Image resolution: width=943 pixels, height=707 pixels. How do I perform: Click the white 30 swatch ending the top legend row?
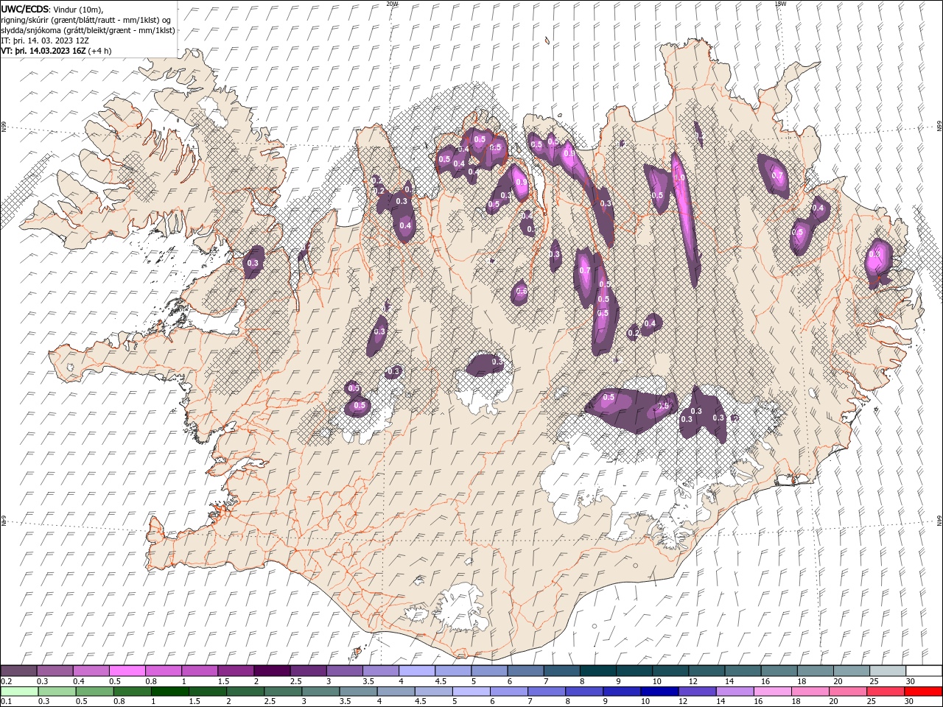click(x=924, y=670)
